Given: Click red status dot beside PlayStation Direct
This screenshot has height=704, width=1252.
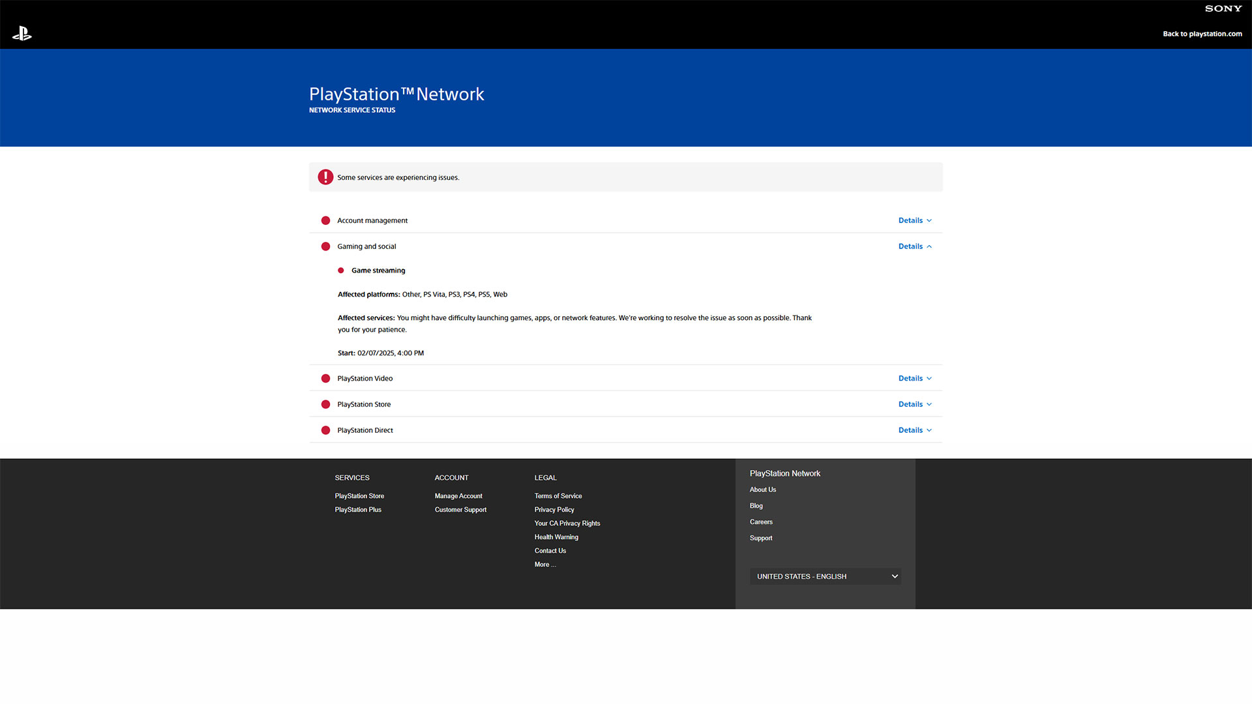Looking at the screenshot, I should coord(325,430).
